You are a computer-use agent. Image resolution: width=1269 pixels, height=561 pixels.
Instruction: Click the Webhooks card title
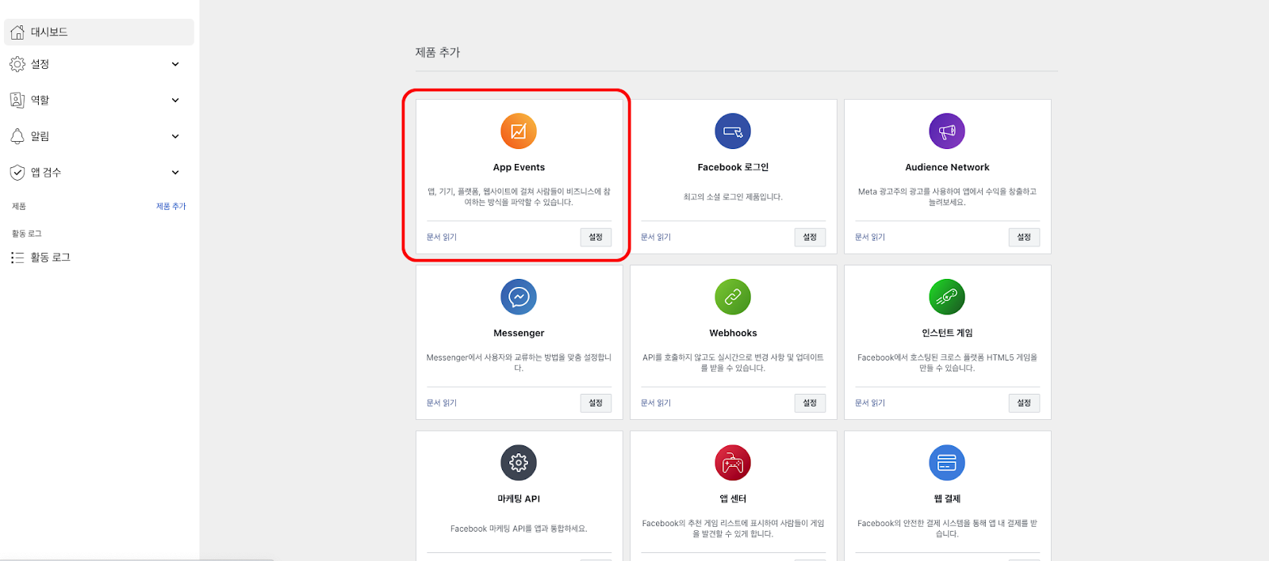tap(733, 333)
